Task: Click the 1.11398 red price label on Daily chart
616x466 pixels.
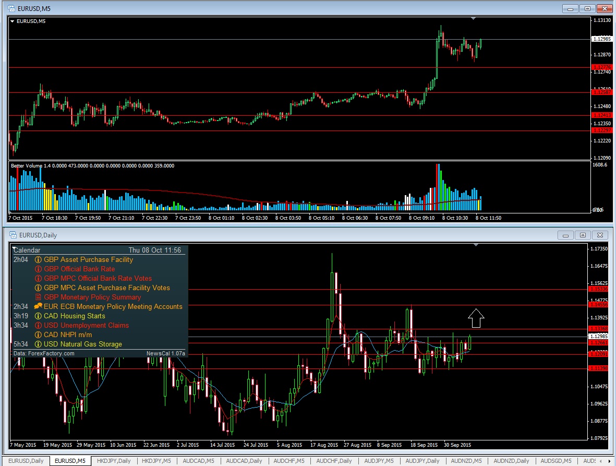Action: tap(598, 368)
